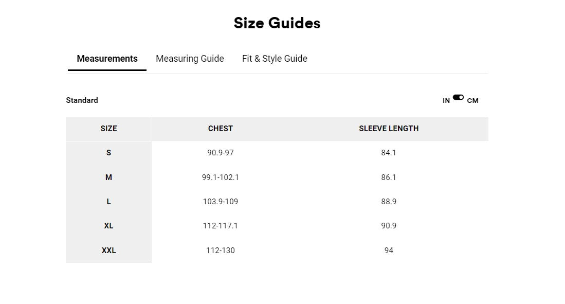Toggle the IN/CM unit switch

[x=458, y=97]
